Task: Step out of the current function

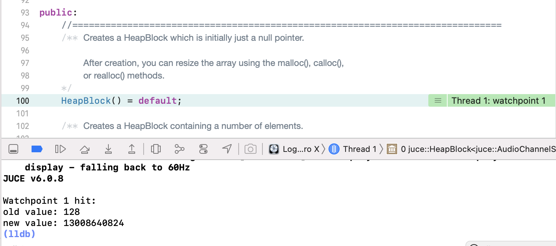Action: (131, 149)
